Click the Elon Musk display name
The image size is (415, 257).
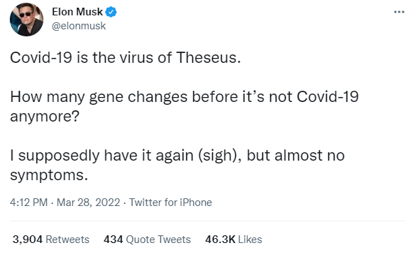click(77, 12)
